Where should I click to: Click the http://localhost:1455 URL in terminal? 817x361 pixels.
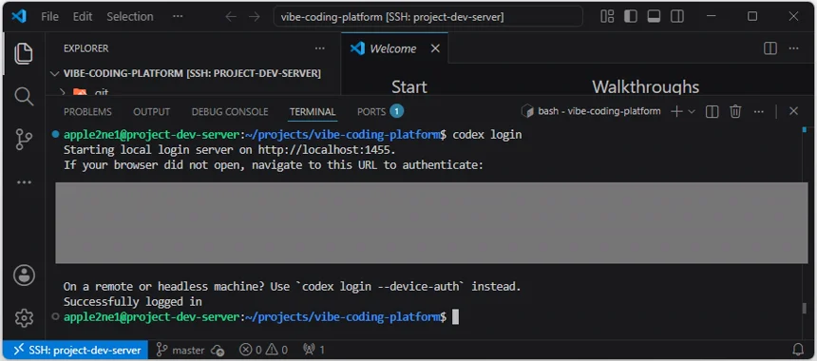[x=325, y=150]
